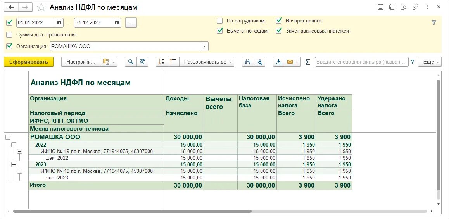Enable Суммы до/с превышения checkbox

9,34
